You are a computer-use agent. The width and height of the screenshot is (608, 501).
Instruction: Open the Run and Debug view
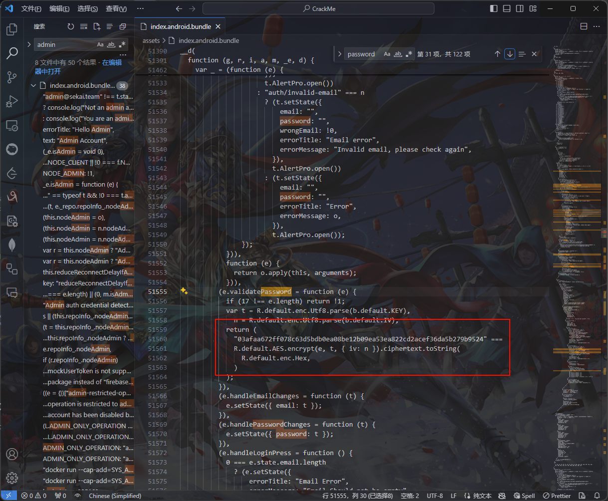tap(12, 102)
